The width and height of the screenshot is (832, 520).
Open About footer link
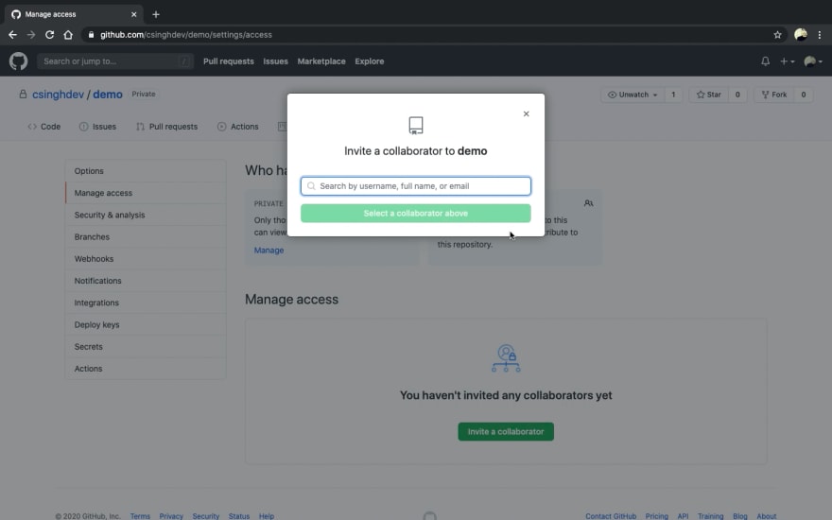coord(766,516)
